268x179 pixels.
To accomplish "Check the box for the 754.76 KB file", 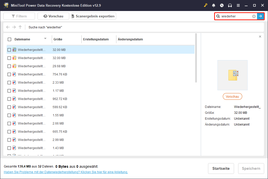I will [9, 74].
